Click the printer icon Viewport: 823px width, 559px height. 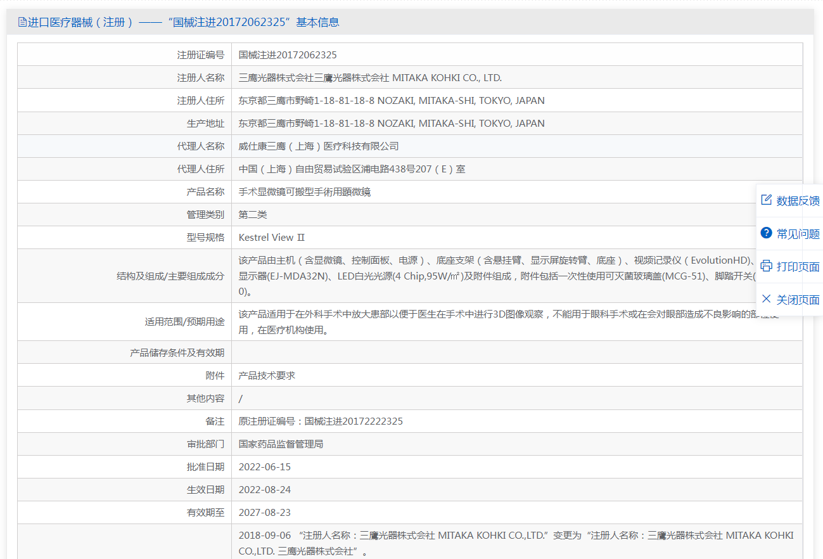(x=766, y=266)
